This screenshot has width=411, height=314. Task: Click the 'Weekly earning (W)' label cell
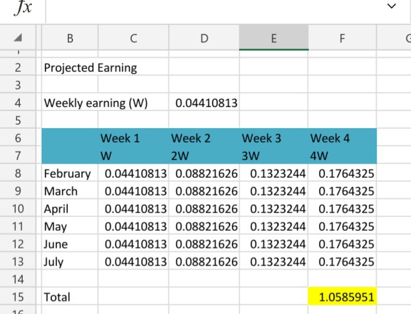pyautogui.click(x=96, y=103)
